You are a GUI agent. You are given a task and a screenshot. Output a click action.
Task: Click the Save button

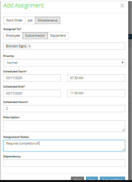coord(92,179)
